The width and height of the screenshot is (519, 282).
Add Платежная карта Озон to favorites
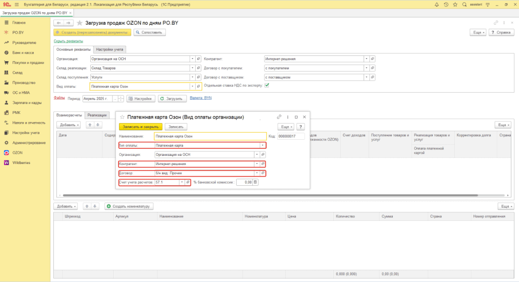122,117
